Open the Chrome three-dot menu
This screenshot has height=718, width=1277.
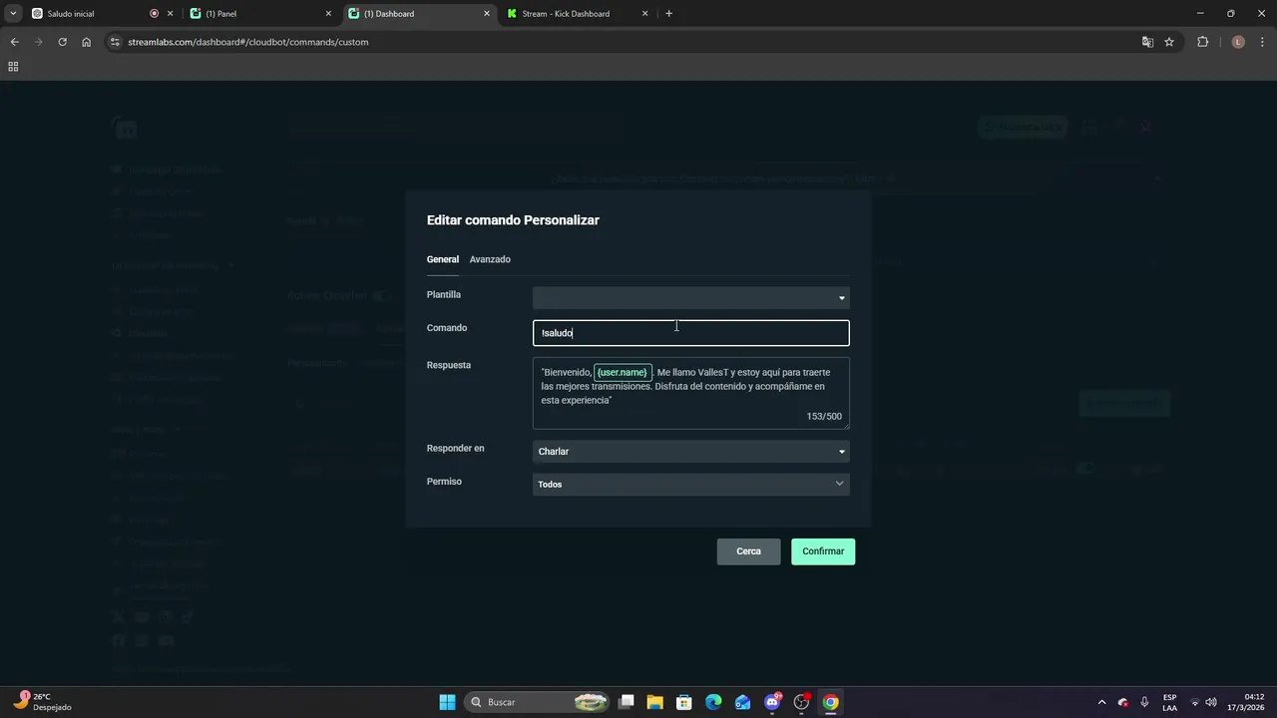pyautogui.click(x=1262, y=42)
